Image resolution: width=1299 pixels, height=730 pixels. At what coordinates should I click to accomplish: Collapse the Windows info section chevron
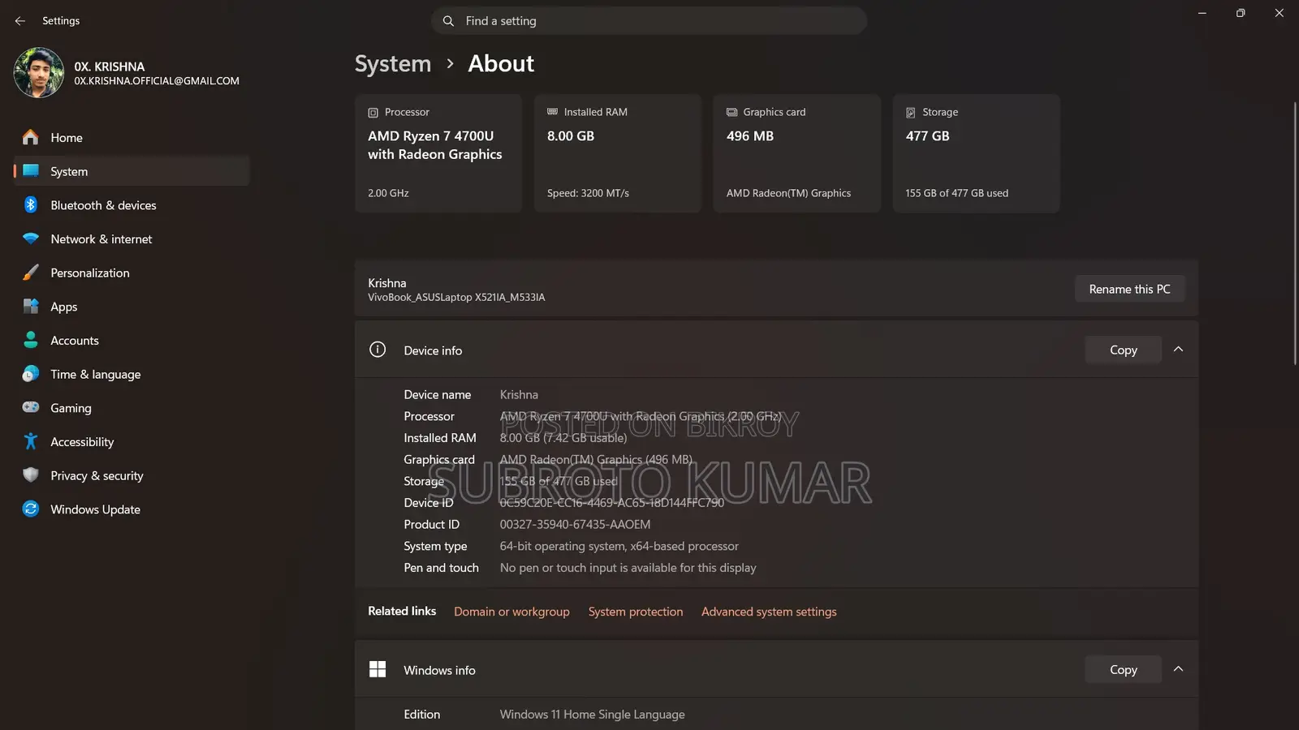[x=1178, y=669]
